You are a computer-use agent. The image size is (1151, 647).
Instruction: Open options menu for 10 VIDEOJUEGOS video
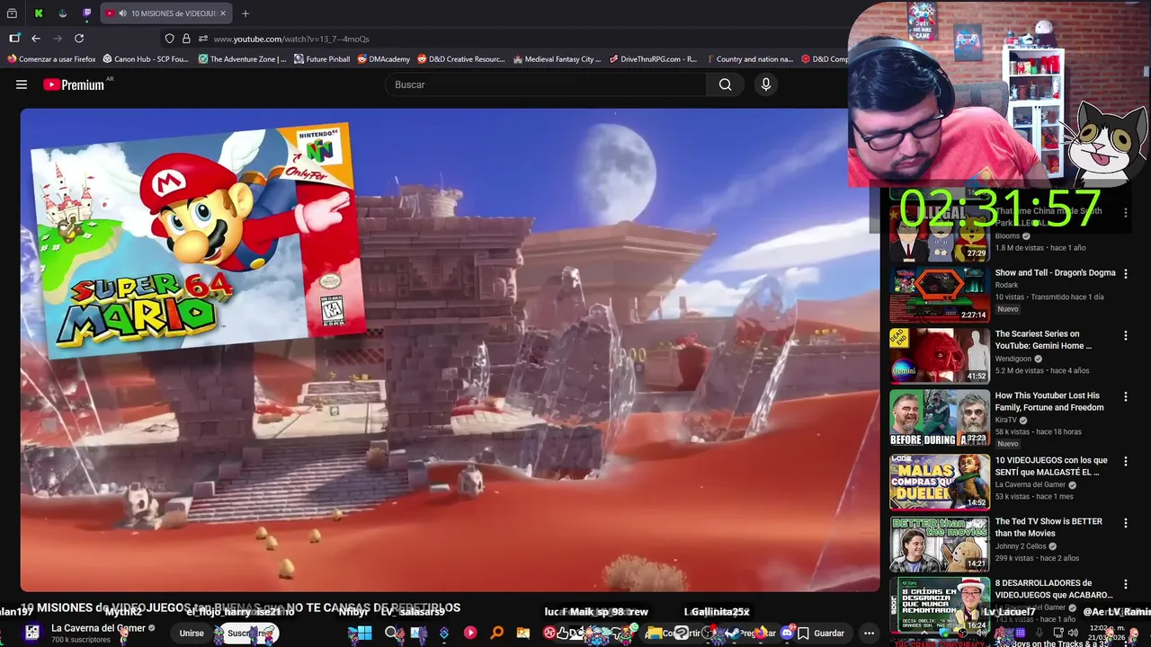point(1125,461)
